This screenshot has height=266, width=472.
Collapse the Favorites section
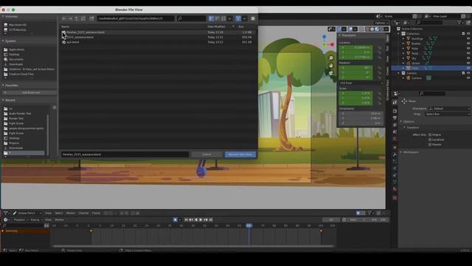(x=3, y=86)
